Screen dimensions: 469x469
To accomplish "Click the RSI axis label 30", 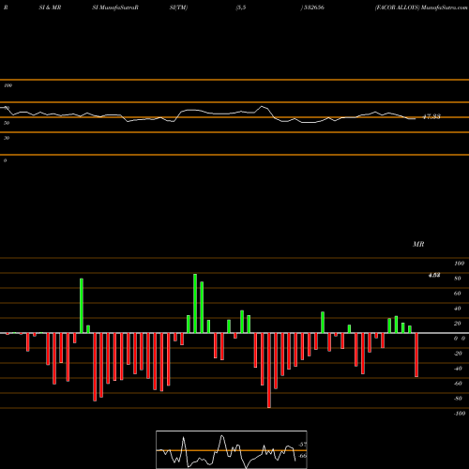I will point(7,138).
